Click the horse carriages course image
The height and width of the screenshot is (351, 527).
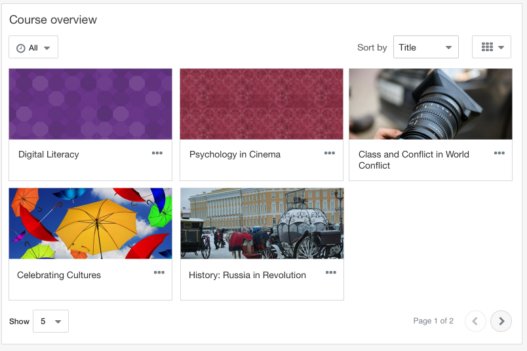coord(262,224)
